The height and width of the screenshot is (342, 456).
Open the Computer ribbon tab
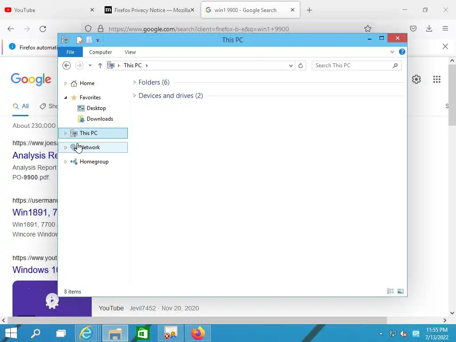pyautogui.click(x=100, y=52)
